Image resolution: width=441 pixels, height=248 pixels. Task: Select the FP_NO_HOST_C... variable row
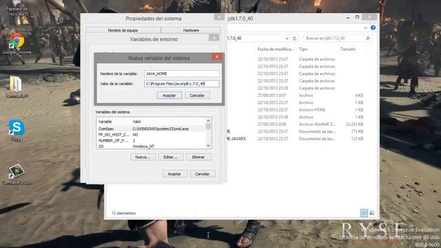[x=152, y=135]
